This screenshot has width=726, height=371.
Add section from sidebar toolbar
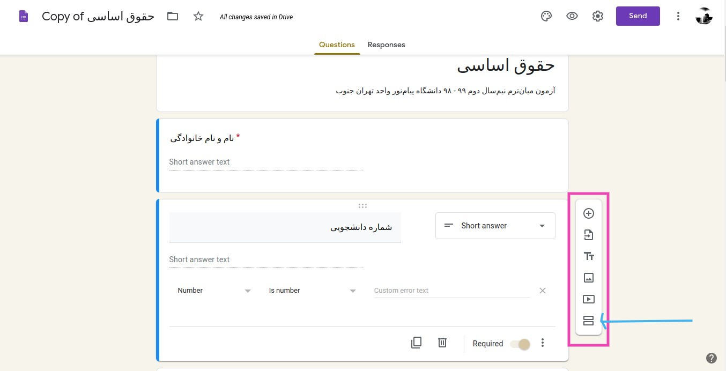(x=589, y=321)
